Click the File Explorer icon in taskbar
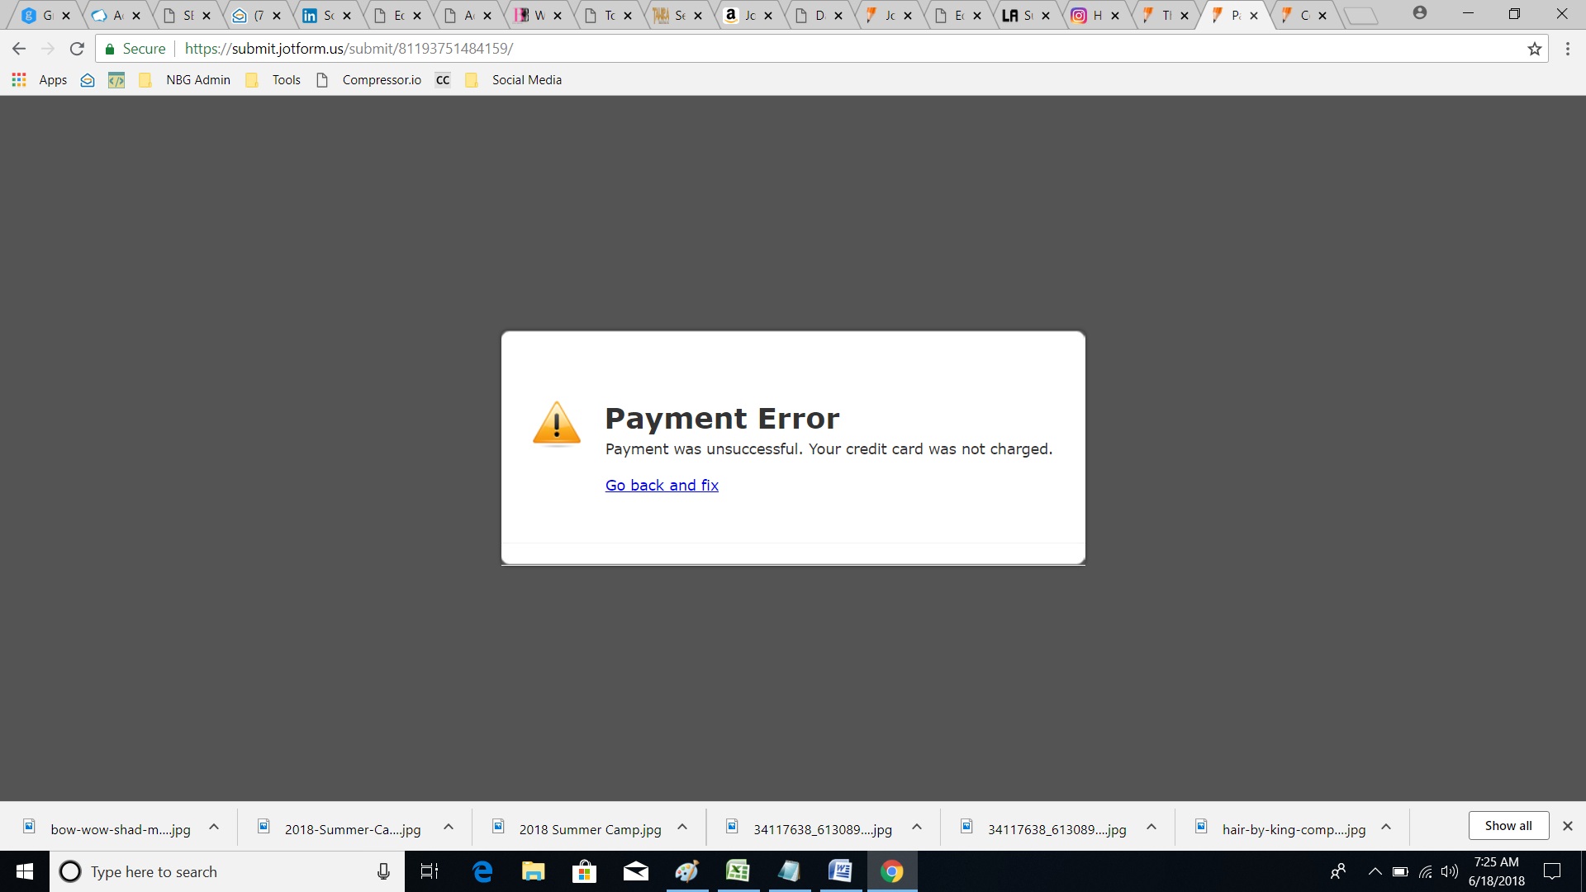The height and width of the screenshot is (892, 1586). tap(532, 871)
